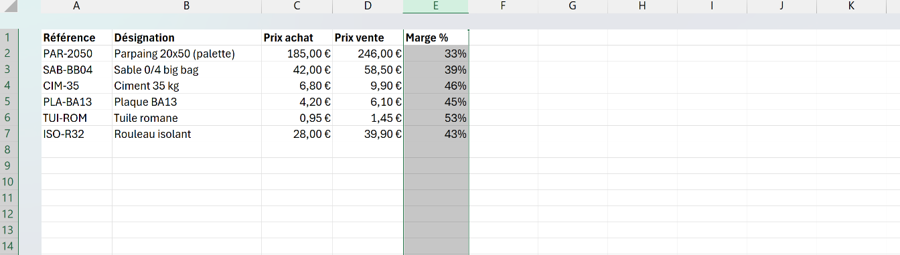The image size is (900, 255).
Task: Select sale price 1,45 € cell
Action: coord(368,118)
